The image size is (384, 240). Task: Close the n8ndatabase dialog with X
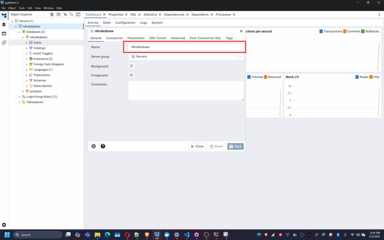coord(241,31)
